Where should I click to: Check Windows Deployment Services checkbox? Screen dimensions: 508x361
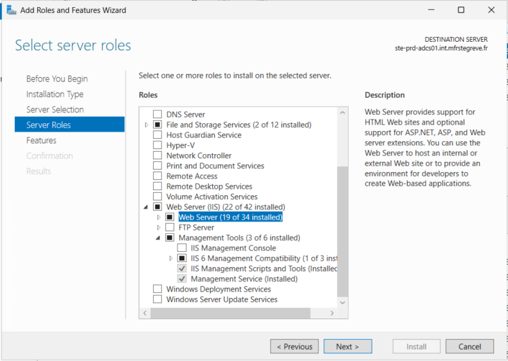coord(158,289)
